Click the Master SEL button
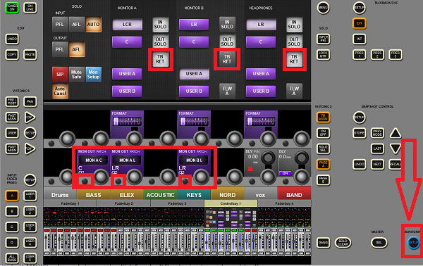Screen dimensions: 423x266 379,243
